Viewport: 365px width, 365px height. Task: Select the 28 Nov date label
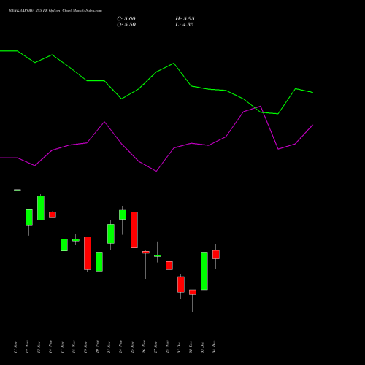[168, 347]
